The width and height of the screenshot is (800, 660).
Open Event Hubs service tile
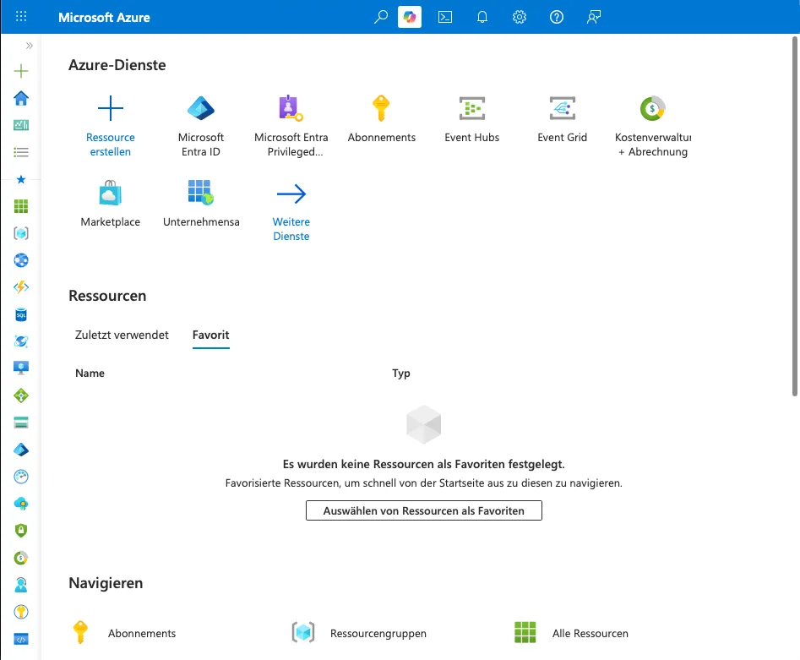pyautogui.click(x=472, y=119)
